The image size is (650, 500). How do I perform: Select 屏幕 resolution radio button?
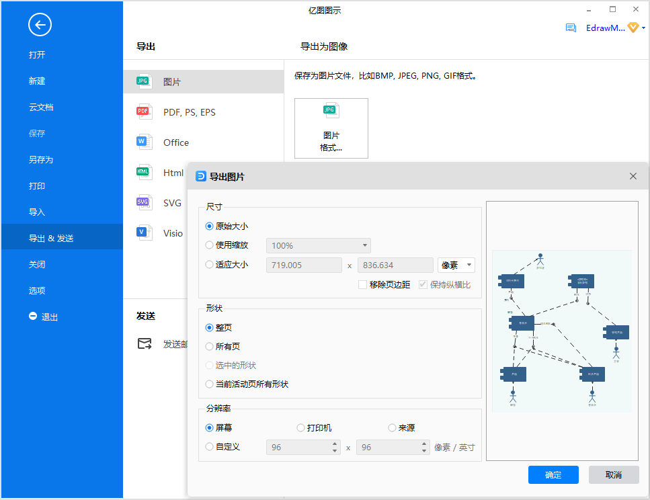pos(209,428)
